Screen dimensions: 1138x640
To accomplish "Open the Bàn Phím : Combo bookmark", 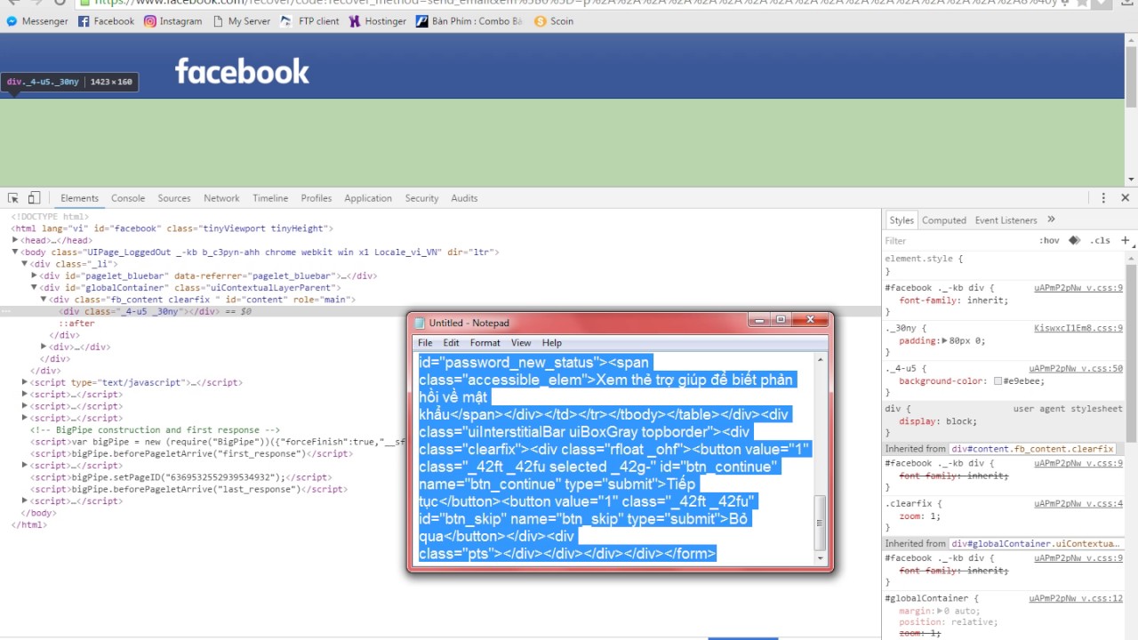I will pyautogui.click(x=469, y=21).
